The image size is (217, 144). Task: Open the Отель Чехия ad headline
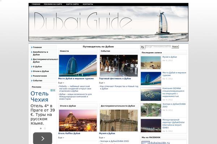pyautogui.click(x=39, y=96)
